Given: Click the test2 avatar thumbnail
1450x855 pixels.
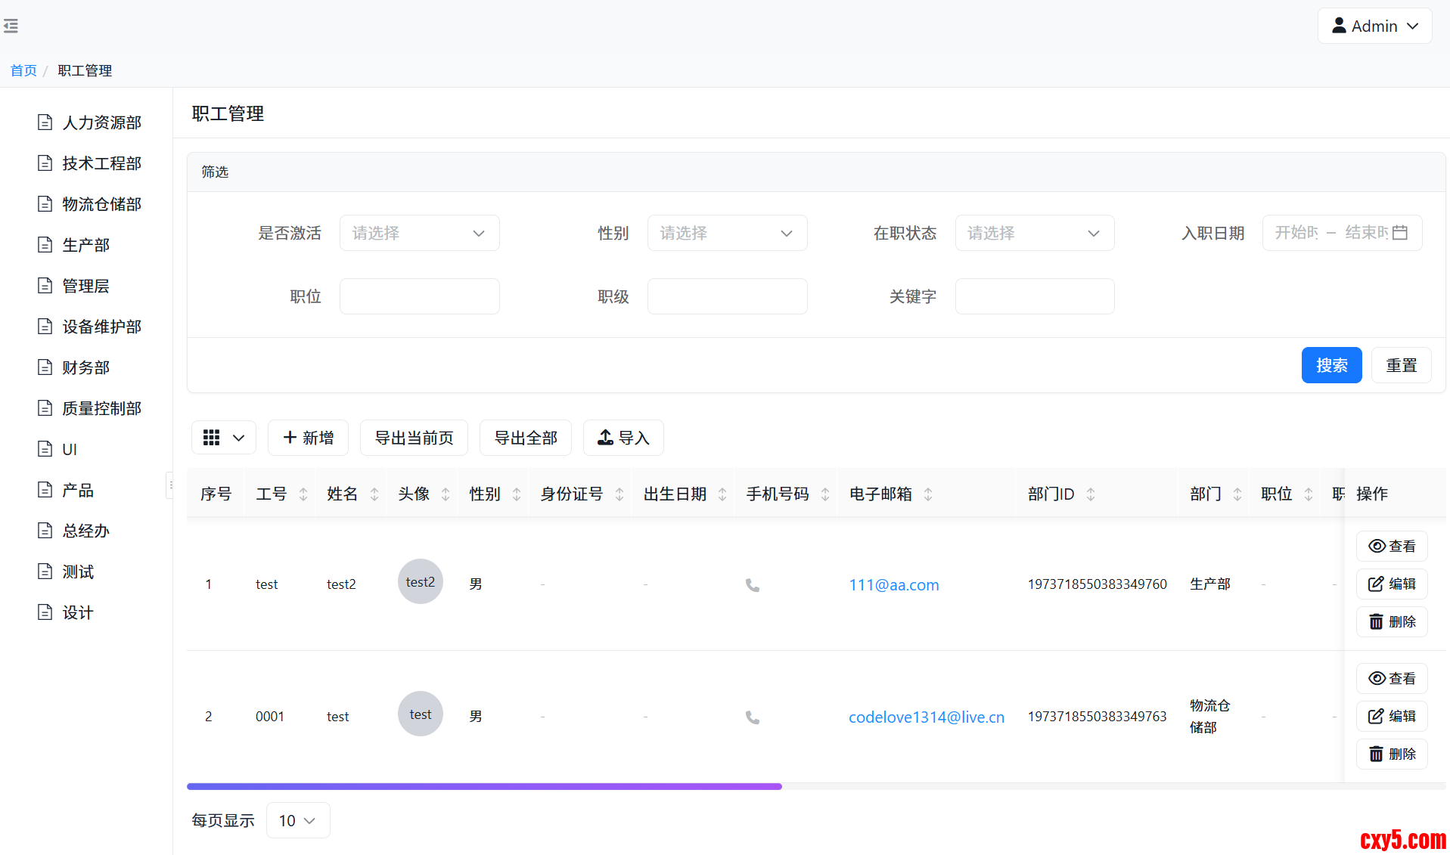Looking at the screenshot, I should (x=420, y=581).
